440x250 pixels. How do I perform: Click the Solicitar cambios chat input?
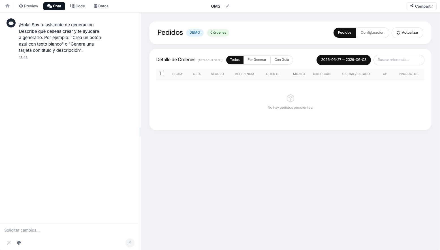pyautogui.click(x=69, y=230)
